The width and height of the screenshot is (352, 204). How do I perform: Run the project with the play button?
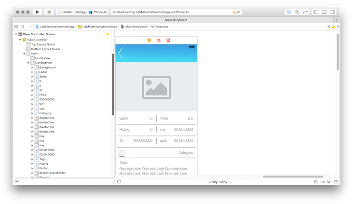pyautogui.click(x=37, y=12)
